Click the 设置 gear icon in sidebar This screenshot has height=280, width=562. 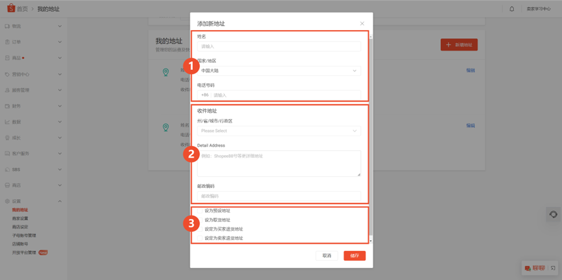click(x=7, y=201)
